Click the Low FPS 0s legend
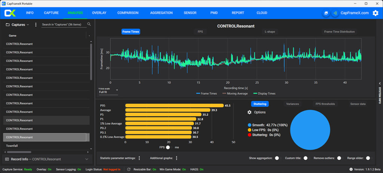This screenshot has width=383, height=173. pyautogui.click(x=263, y=130)
